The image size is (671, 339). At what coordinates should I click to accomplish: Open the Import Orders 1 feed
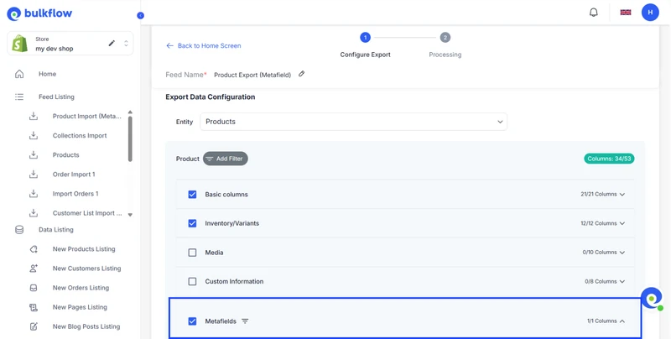point(75,194)
